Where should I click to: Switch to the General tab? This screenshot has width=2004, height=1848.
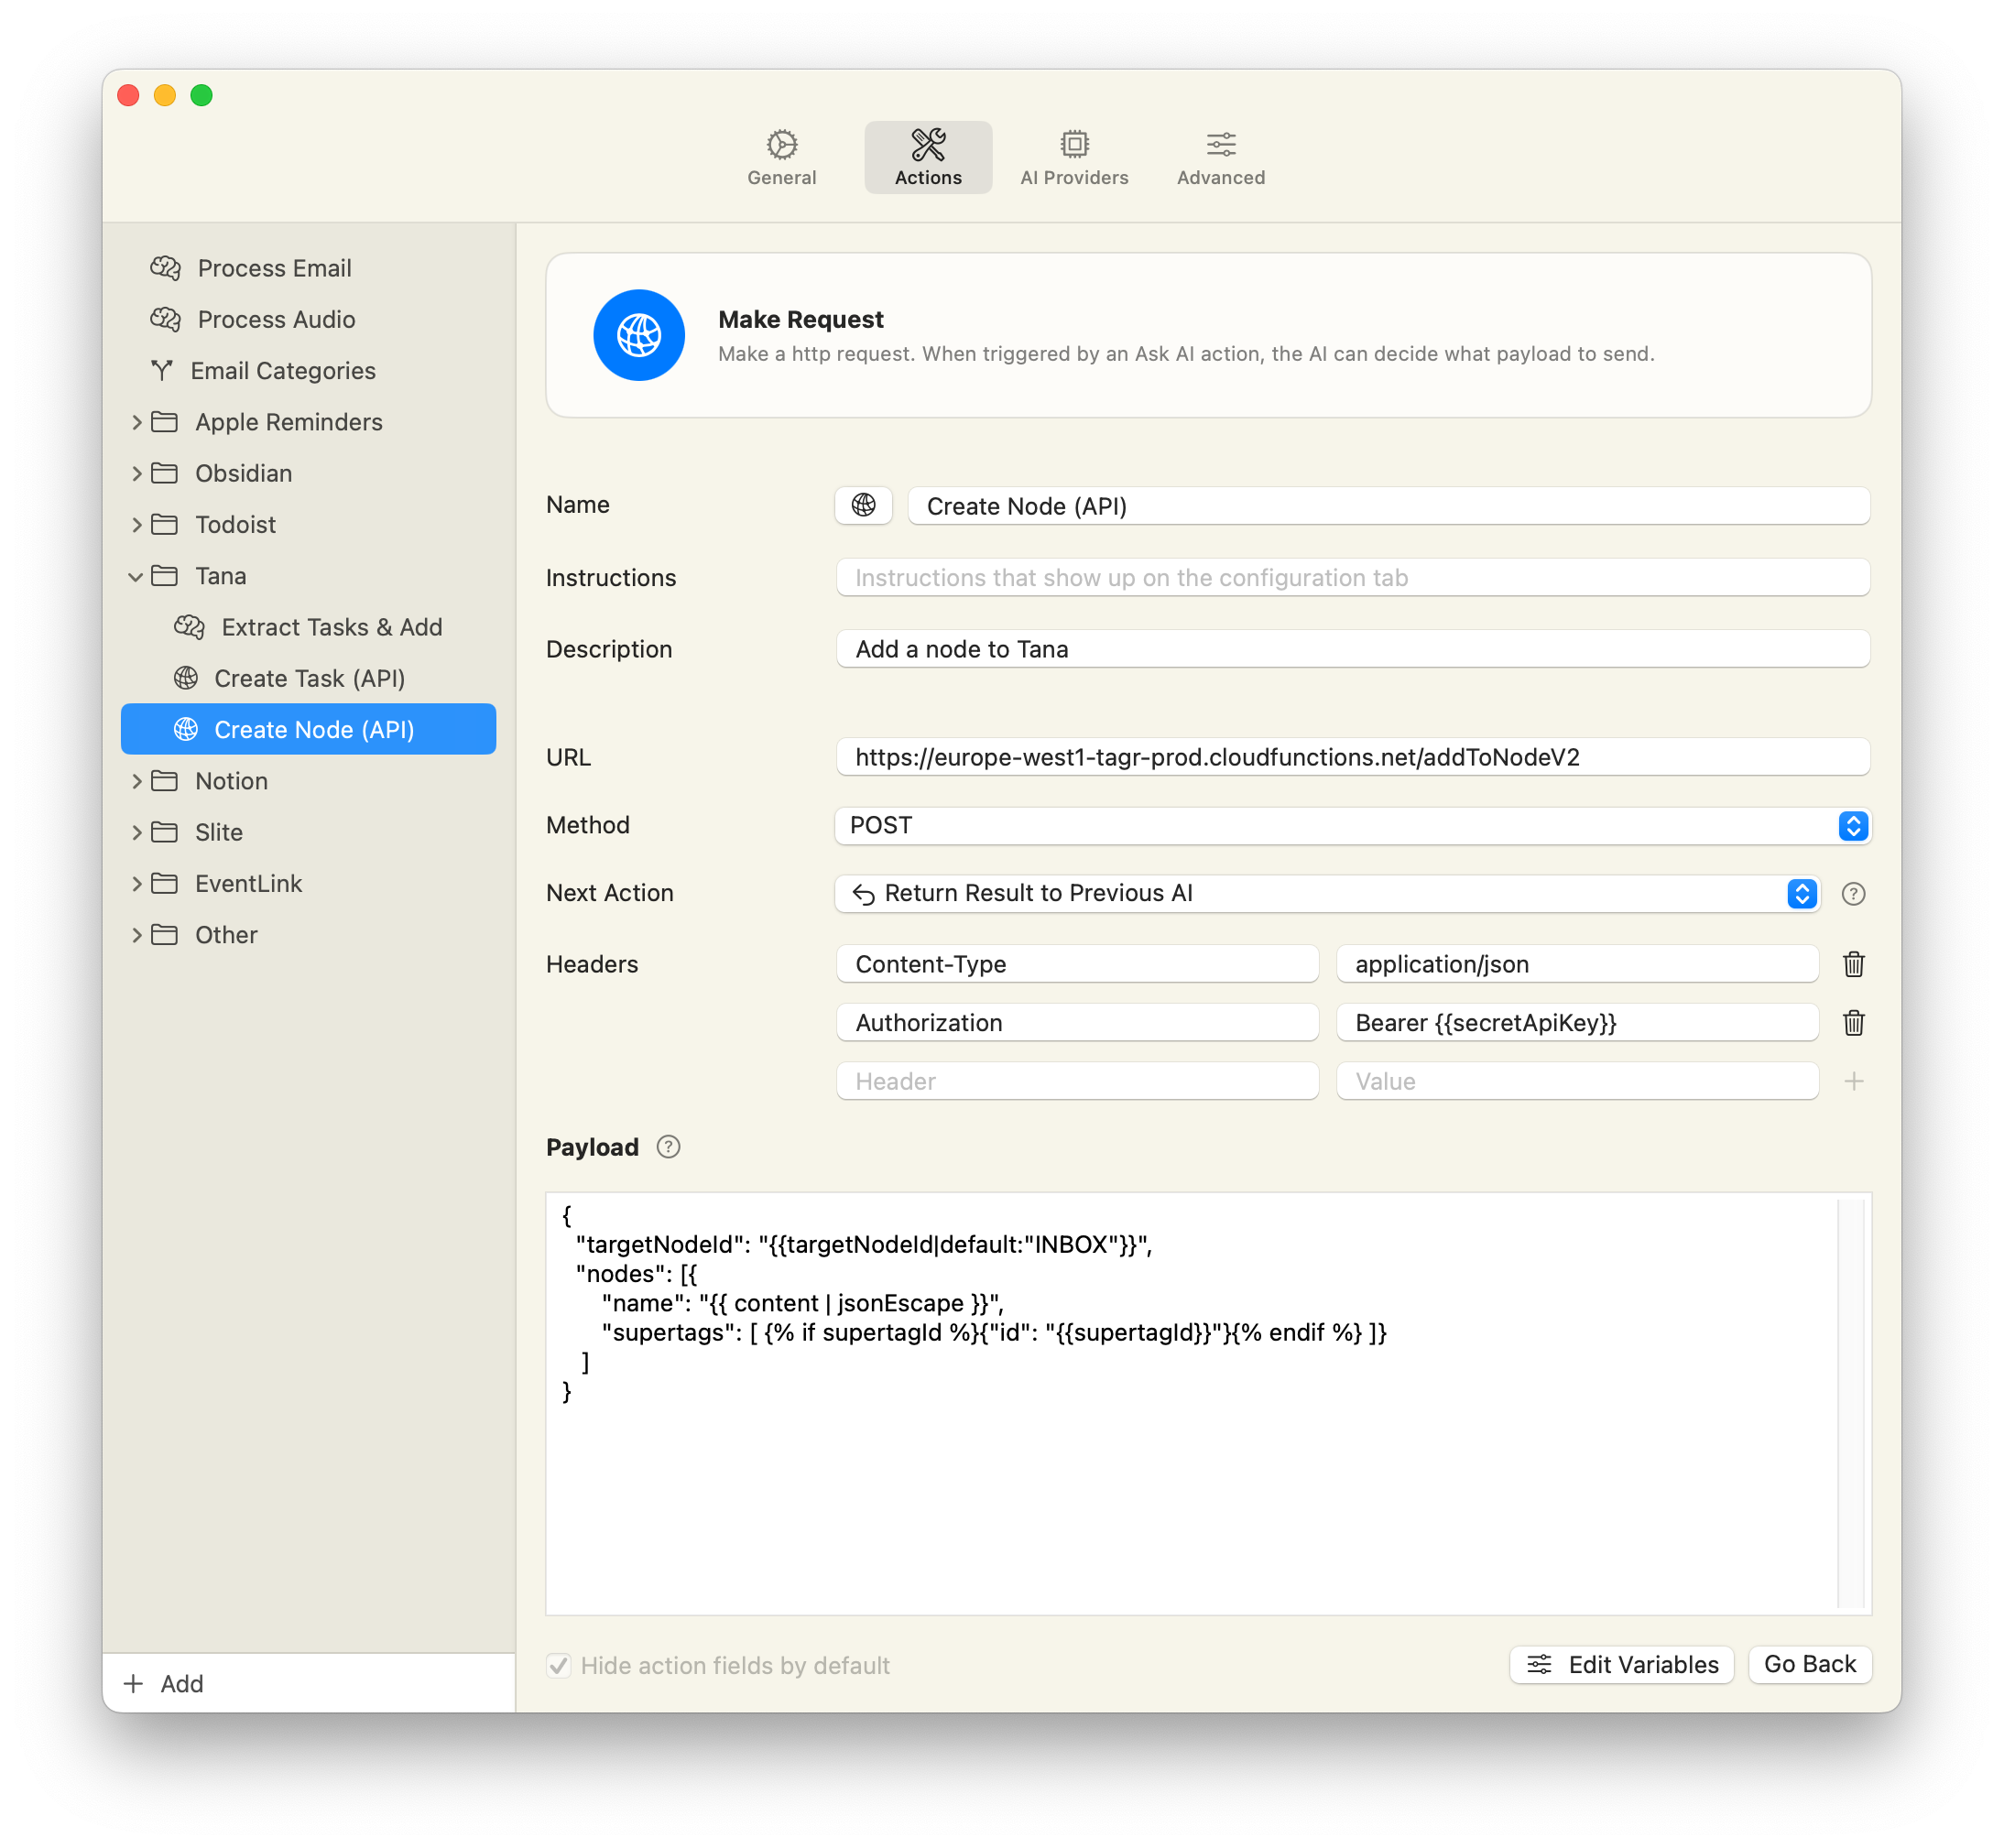[x=781, y=158]
